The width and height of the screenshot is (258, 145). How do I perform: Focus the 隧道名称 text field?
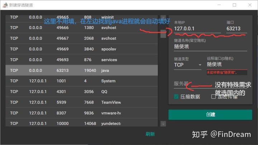(x=210, y=47)
